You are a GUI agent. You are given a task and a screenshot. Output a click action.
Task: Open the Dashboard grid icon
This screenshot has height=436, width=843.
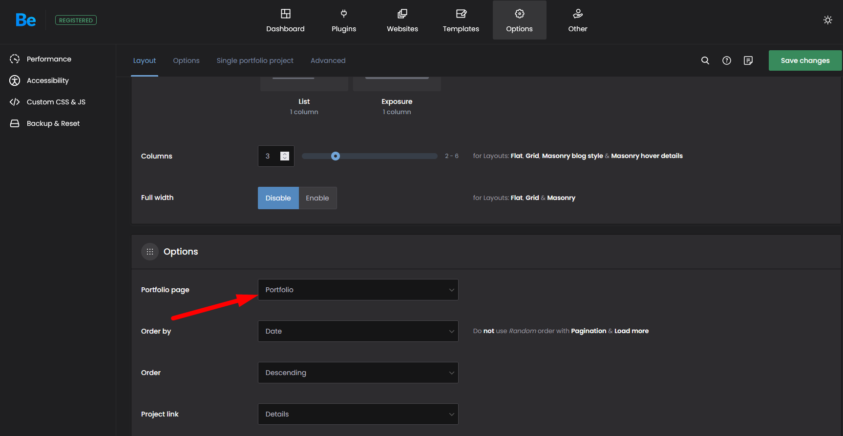click(x=286, y=14)
